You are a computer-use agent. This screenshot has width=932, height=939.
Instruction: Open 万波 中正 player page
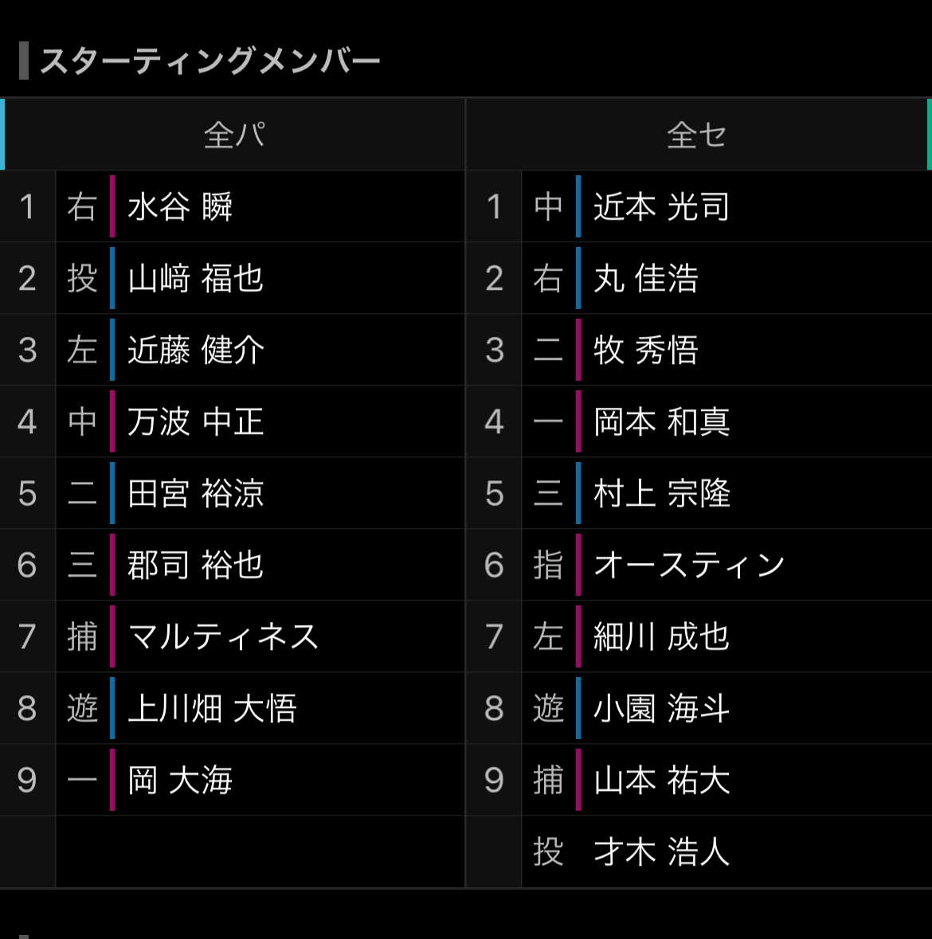click(x=195, y=422)
